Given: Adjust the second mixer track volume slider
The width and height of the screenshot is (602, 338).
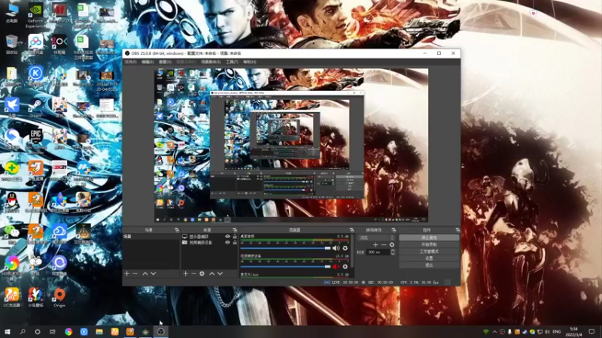Looking at the screenshot, I should tap(285, 267).
